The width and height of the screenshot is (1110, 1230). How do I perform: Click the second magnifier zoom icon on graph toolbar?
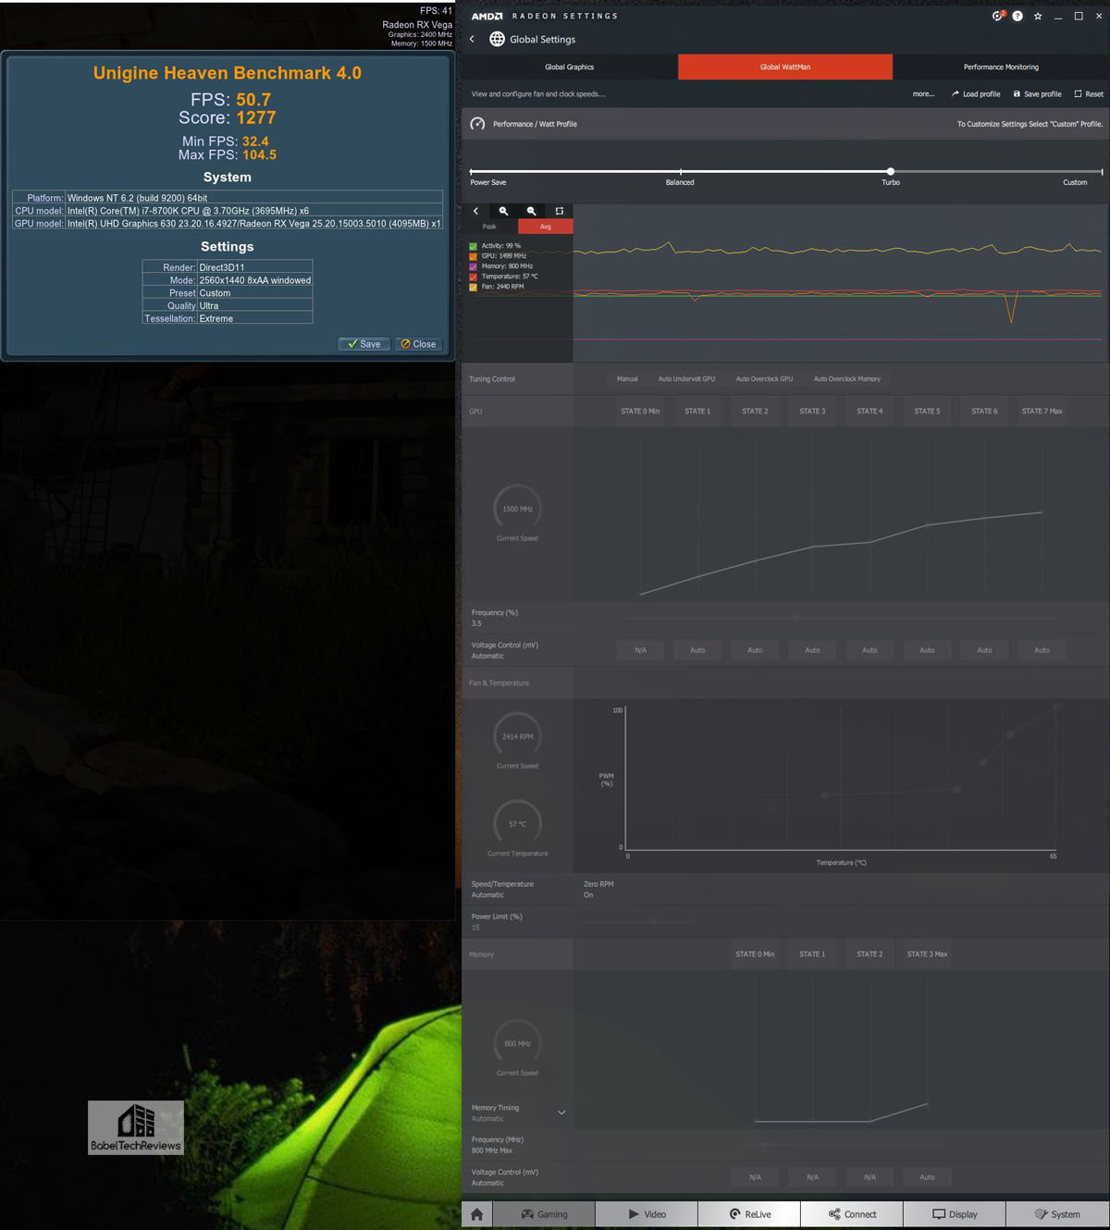pyautogui.click(x=531, y=211)
